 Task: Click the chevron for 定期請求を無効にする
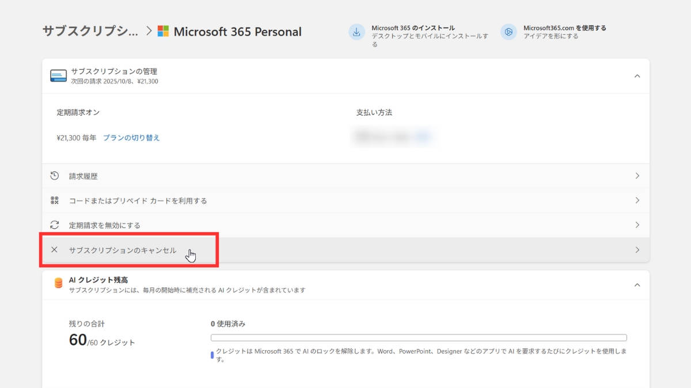point(637,225)
